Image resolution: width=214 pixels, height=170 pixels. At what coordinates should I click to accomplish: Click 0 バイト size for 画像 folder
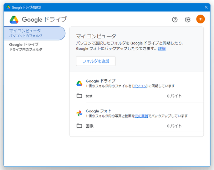tap(174, 126)
